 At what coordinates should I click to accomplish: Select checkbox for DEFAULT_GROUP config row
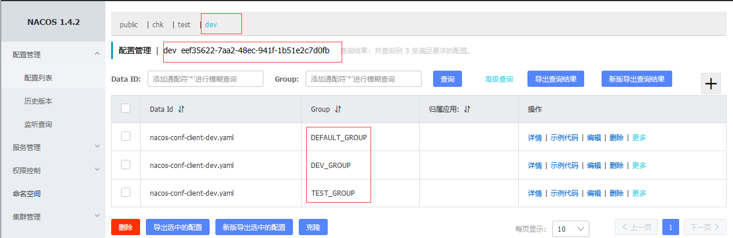pyautogui.click(x=126, y=137)
